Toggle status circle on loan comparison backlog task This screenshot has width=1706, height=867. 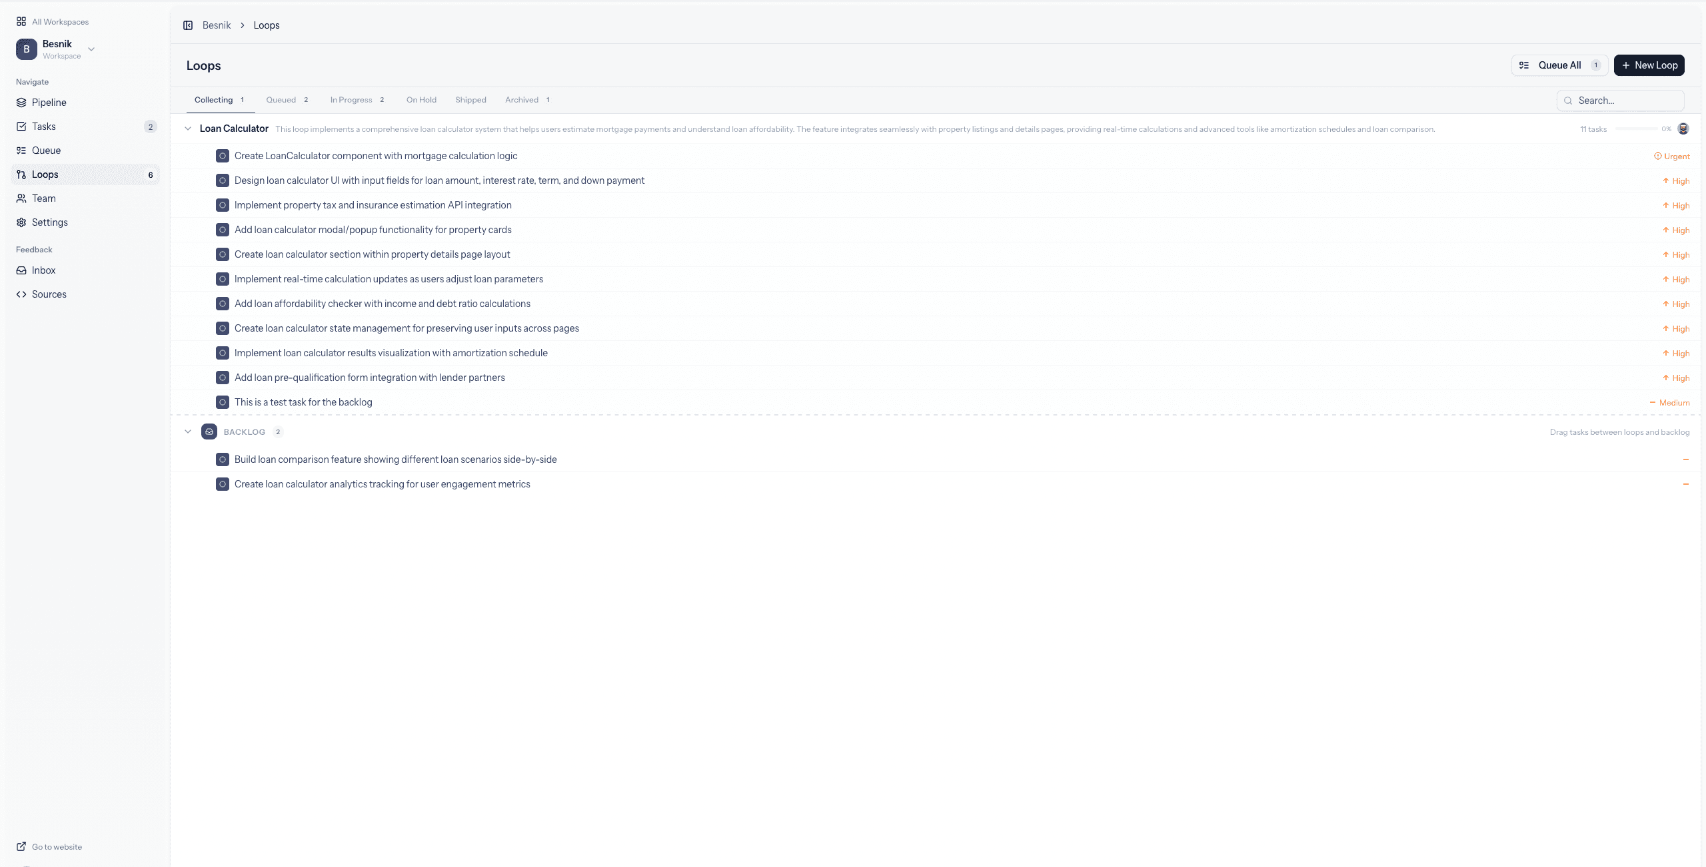[x=222, y=459]
